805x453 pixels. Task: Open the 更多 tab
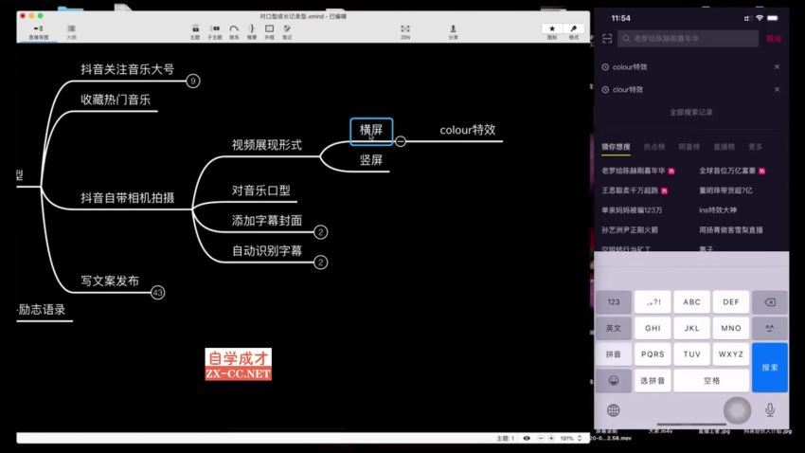(x=755, y=147)
